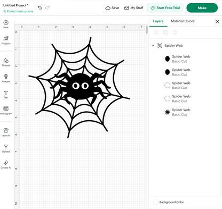This screenshot has width=222, height=209.
Task: Open Projects in the left sidebar
Action: pos(6,40)
